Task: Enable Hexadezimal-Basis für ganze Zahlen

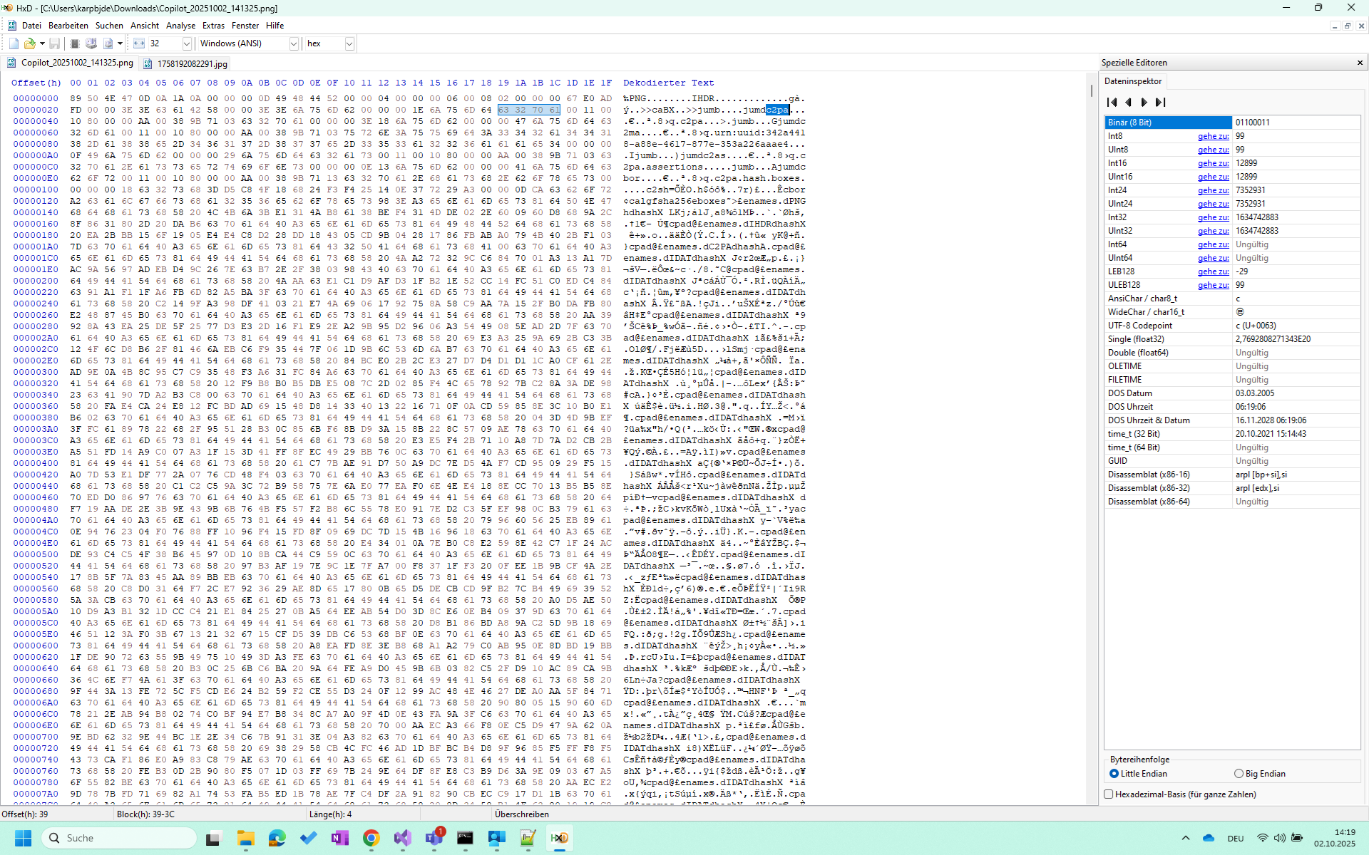Action: pos(1108,794)
